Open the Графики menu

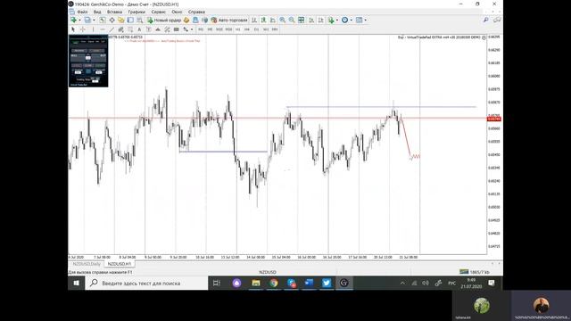137,12
